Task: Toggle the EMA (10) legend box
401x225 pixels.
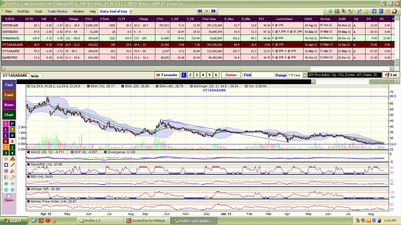Action: 88,86
